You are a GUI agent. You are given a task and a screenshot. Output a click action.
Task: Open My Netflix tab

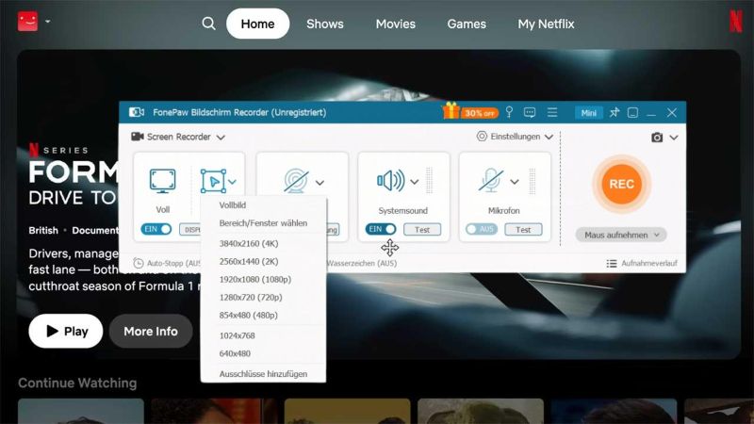tap(547, 24)
